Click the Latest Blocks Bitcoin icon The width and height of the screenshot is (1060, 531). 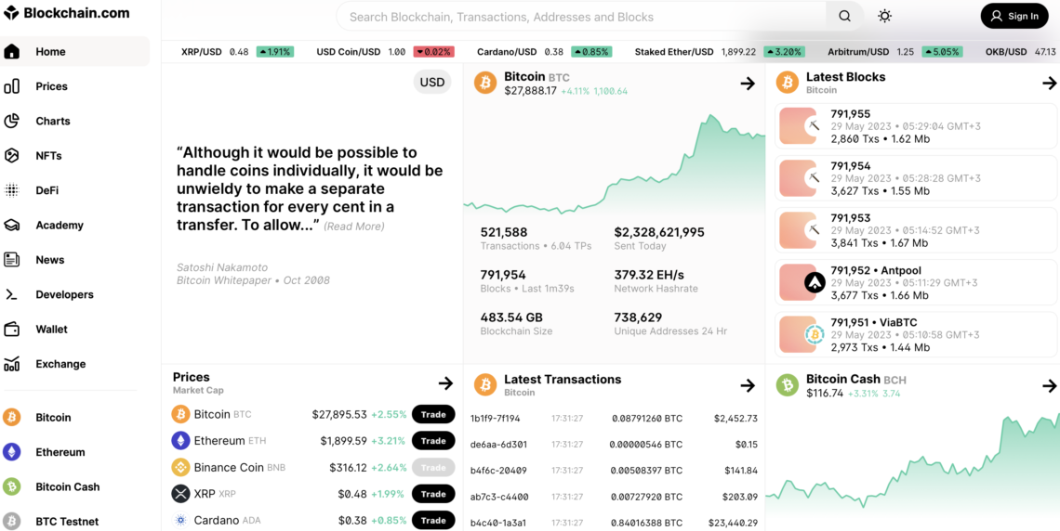787,83
